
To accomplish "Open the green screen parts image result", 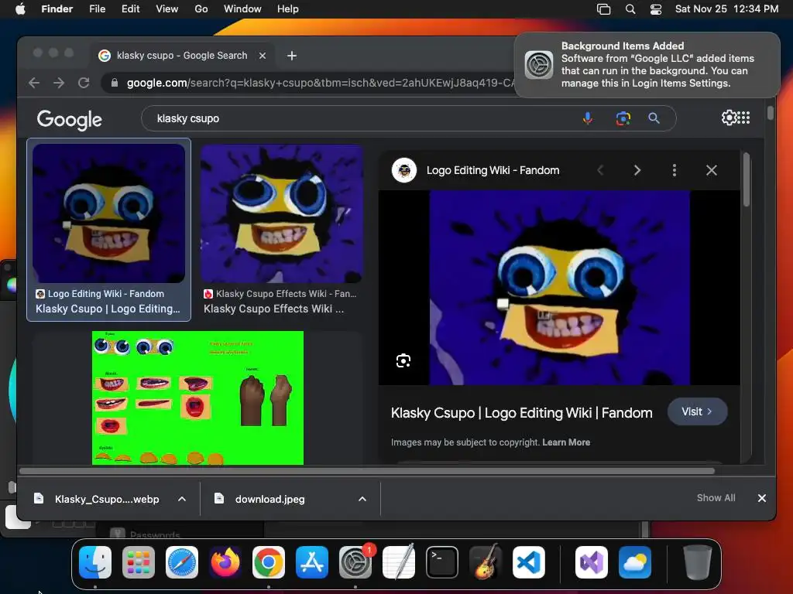I will coord(197,398).
